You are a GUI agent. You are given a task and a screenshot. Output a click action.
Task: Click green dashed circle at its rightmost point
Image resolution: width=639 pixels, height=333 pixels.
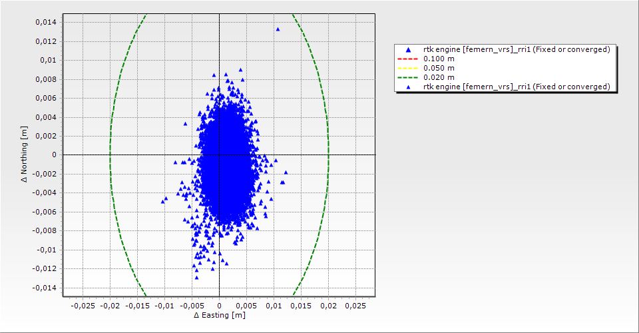tap(328, 155)
